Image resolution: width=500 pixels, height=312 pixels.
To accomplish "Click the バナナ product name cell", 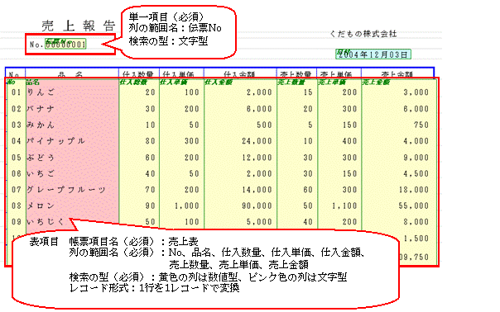I will click(x=41, y=109).
